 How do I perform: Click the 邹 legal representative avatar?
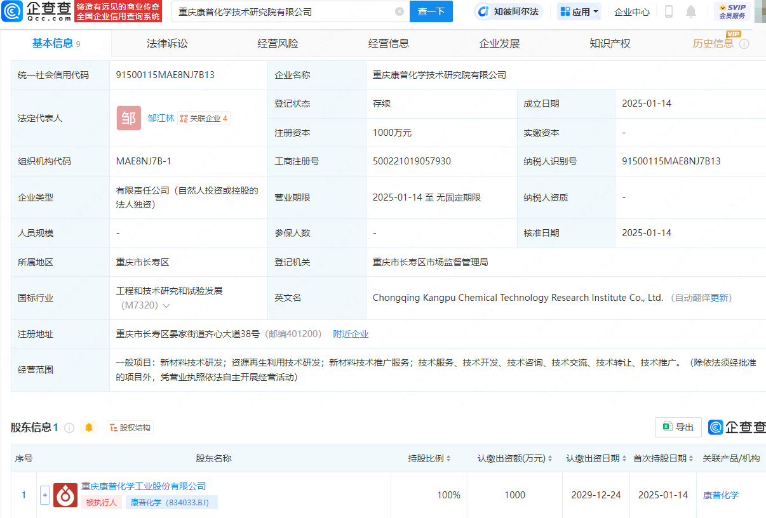(x=129, y=118)
